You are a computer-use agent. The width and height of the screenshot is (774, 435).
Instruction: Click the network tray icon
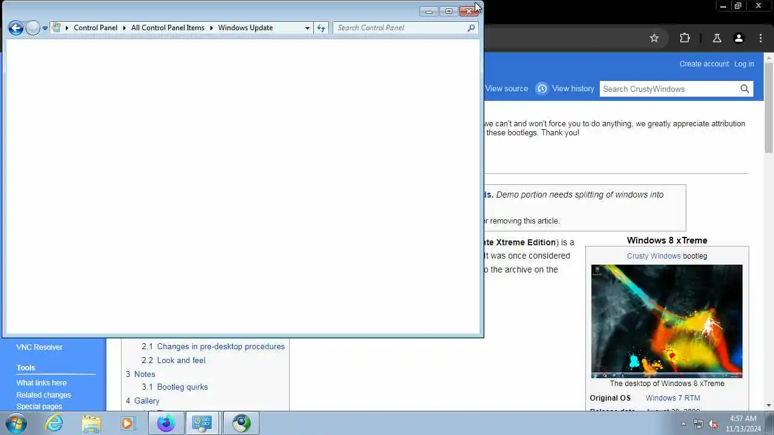(698, 424)
